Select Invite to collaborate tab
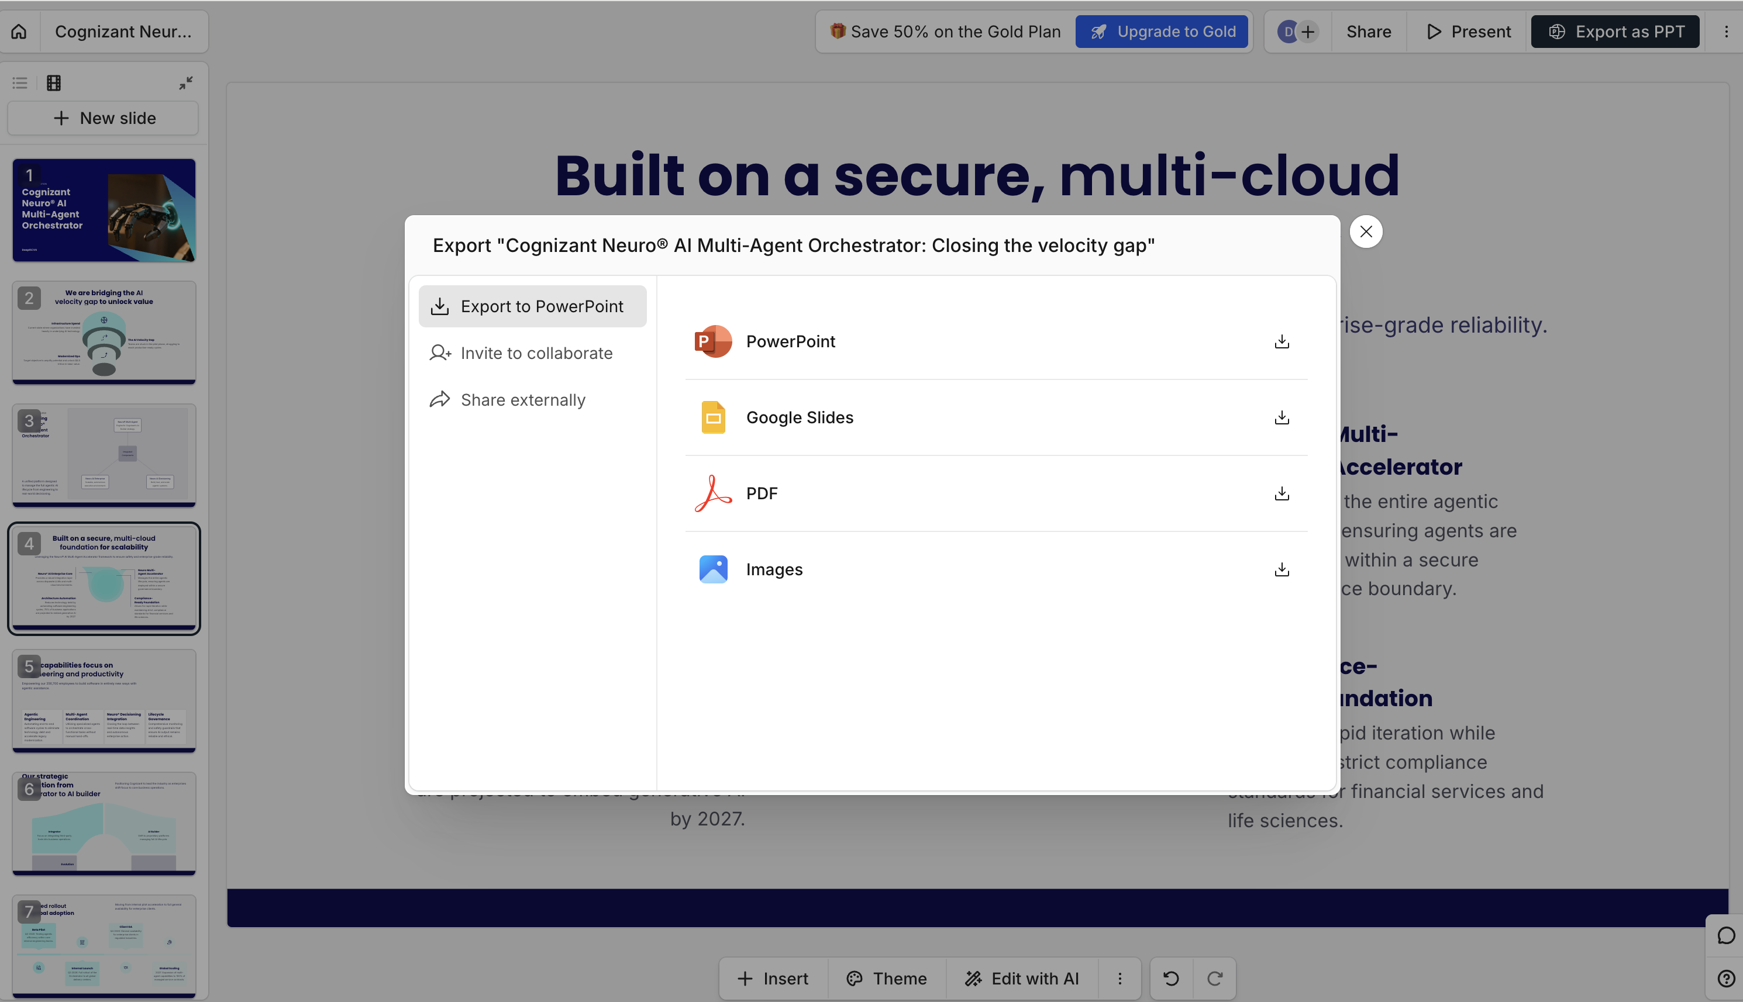 (532, 353)
